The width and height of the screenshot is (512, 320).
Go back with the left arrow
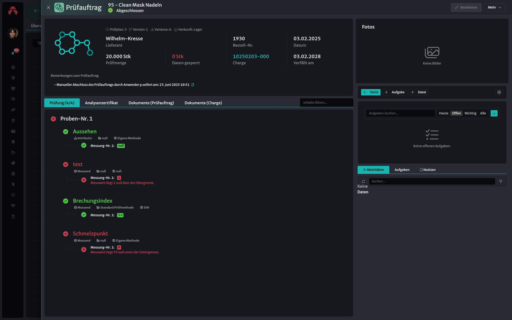pos(36,11)
